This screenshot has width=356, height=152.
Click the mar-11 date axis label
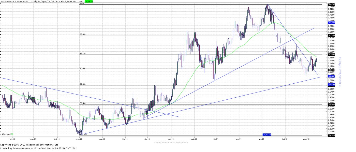tap(33, 139)
